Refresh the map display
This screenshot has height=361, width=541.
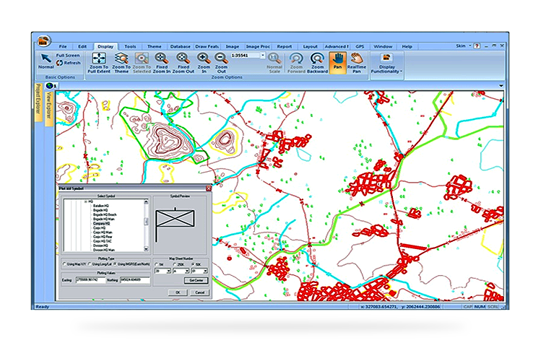69,63
